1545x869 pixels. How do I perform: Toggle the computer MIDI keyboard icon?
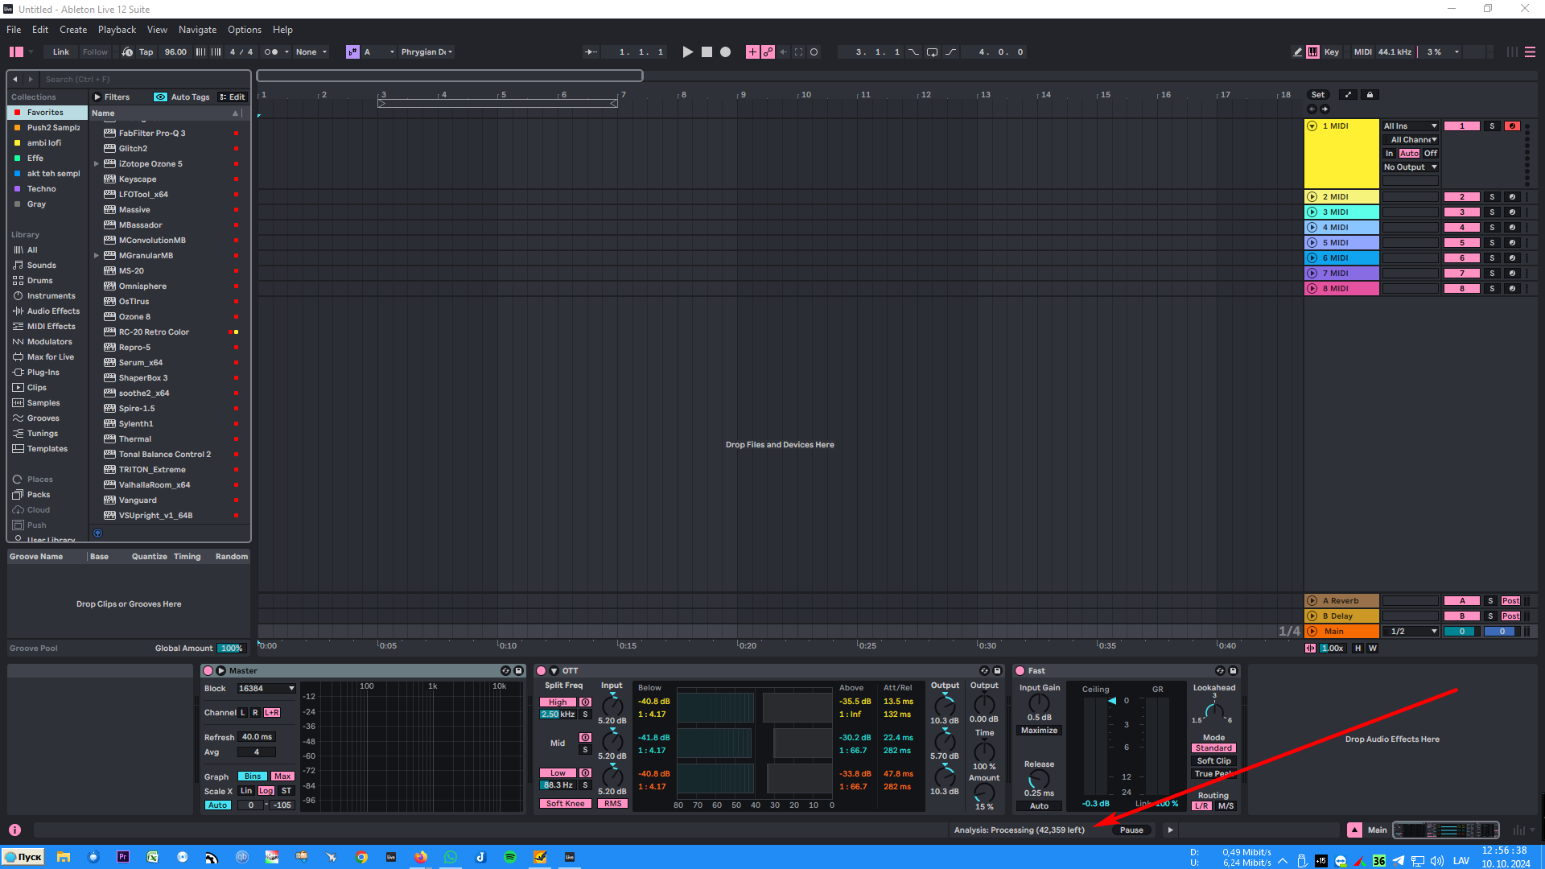click(1312, 51)
